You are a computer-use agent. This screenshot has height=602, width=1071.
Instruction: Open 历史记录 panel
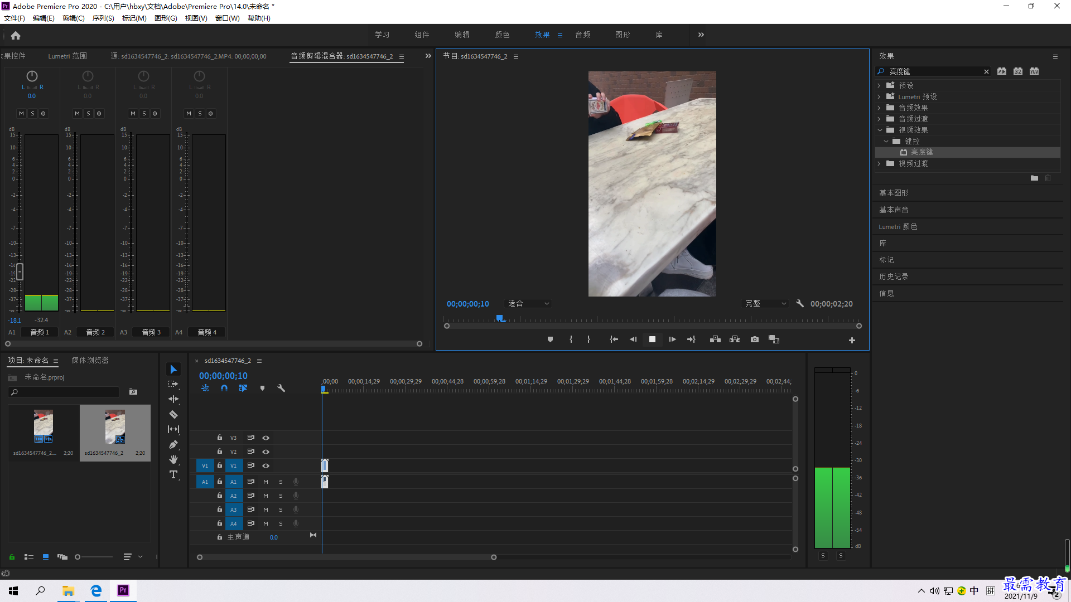pos(894,276)
